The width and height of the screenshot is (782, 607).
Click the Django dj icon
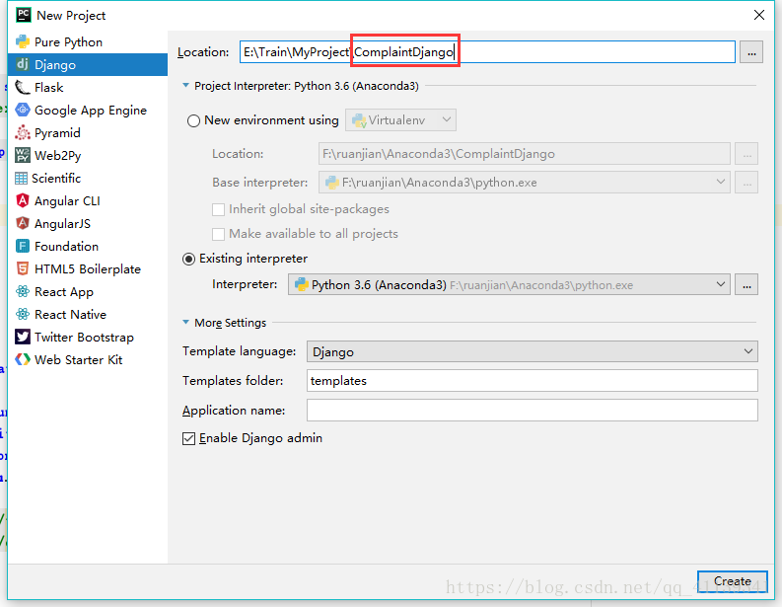click(23, 64)
